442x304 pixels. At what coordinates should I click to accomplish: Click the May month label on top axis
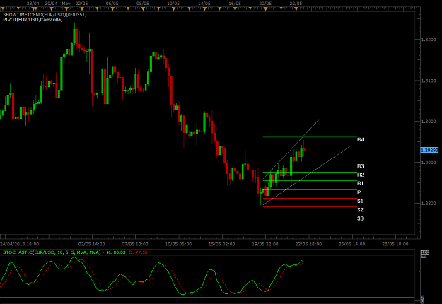coord(66,4)
